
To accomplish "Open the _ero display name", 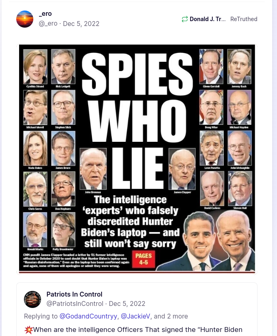I will tap(45, 14).
